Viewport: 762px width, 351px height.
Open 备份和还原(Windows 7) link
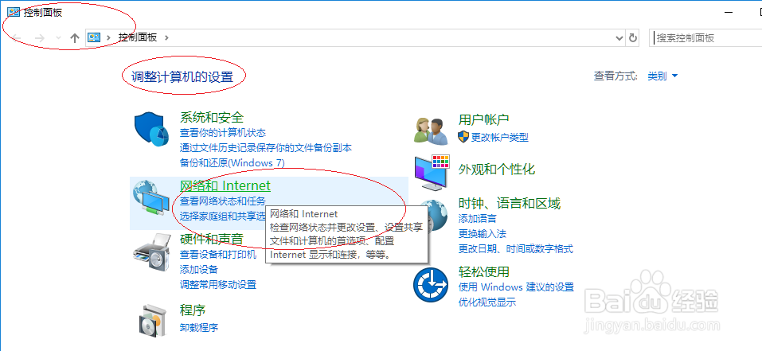(233, 163)
